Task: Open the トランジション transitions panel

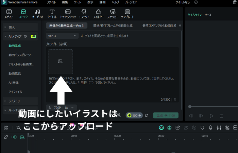Action: 68,14
